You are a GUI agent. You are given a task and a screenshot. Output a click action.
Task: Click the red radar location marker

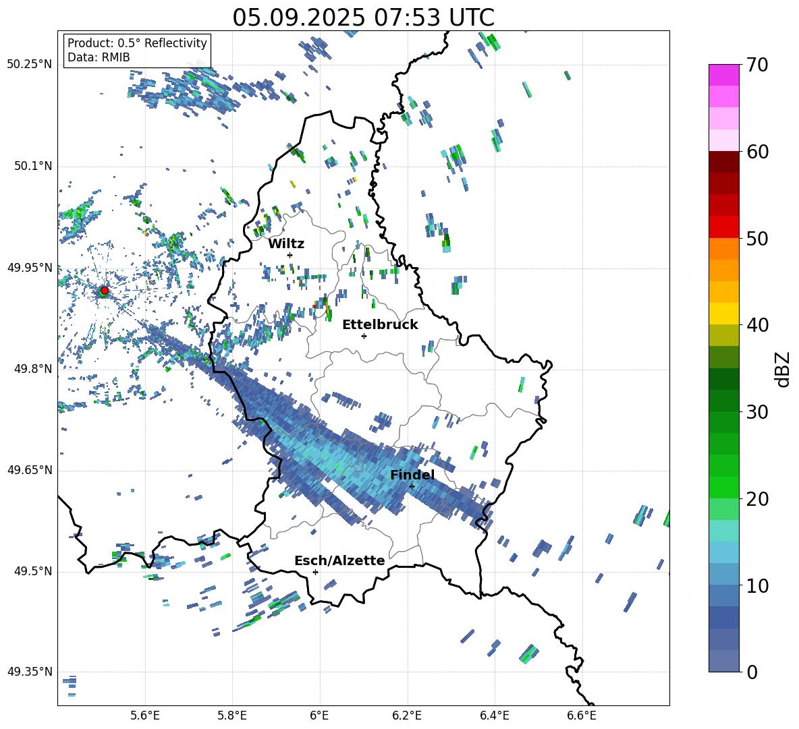tap(104, 291)
